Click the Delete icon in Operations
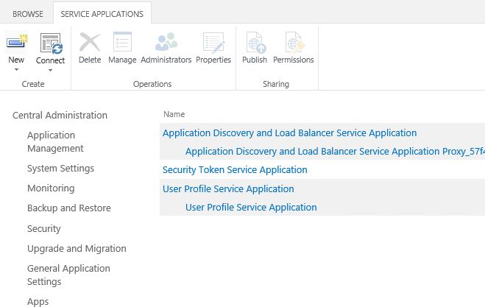 pyautogui.click(x=89, y=43)
